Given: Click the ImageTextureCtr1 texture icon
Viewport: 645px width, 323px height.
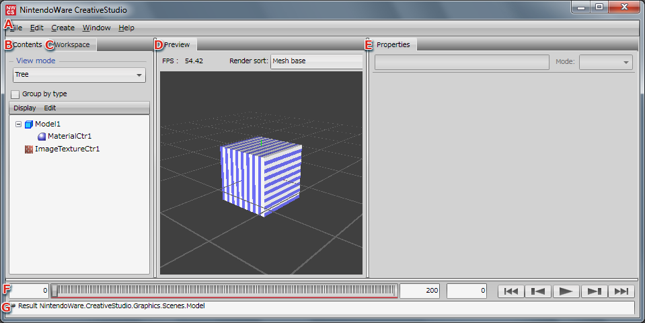Looking at the screenshot, I should point(28,149).
